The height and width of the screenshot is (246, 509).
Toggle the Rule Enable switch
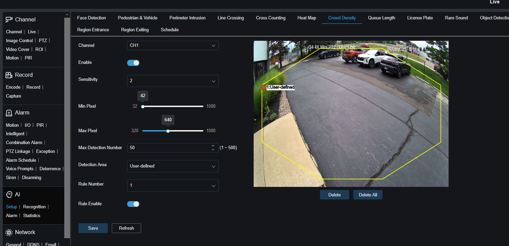point(133,204)
